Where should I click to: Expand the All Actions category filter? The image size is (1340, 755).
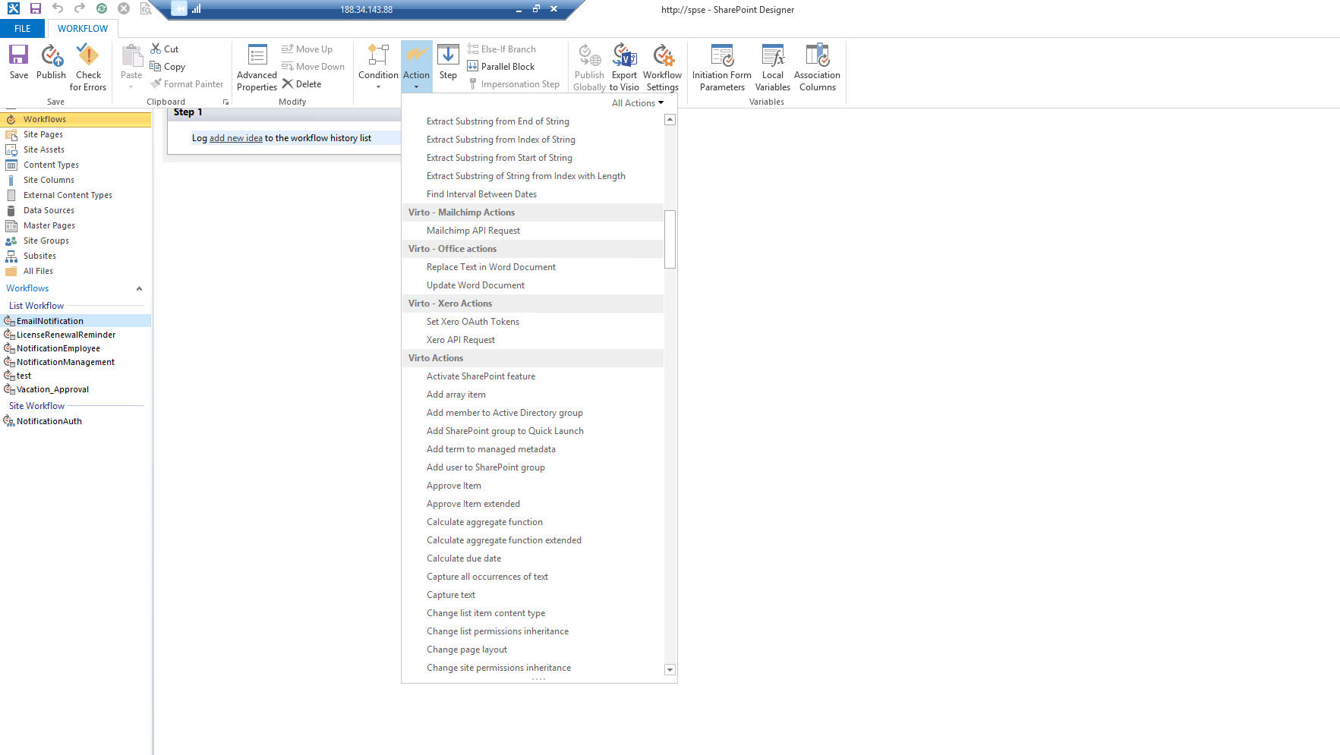pyautogui.click(x=638, y=103)
